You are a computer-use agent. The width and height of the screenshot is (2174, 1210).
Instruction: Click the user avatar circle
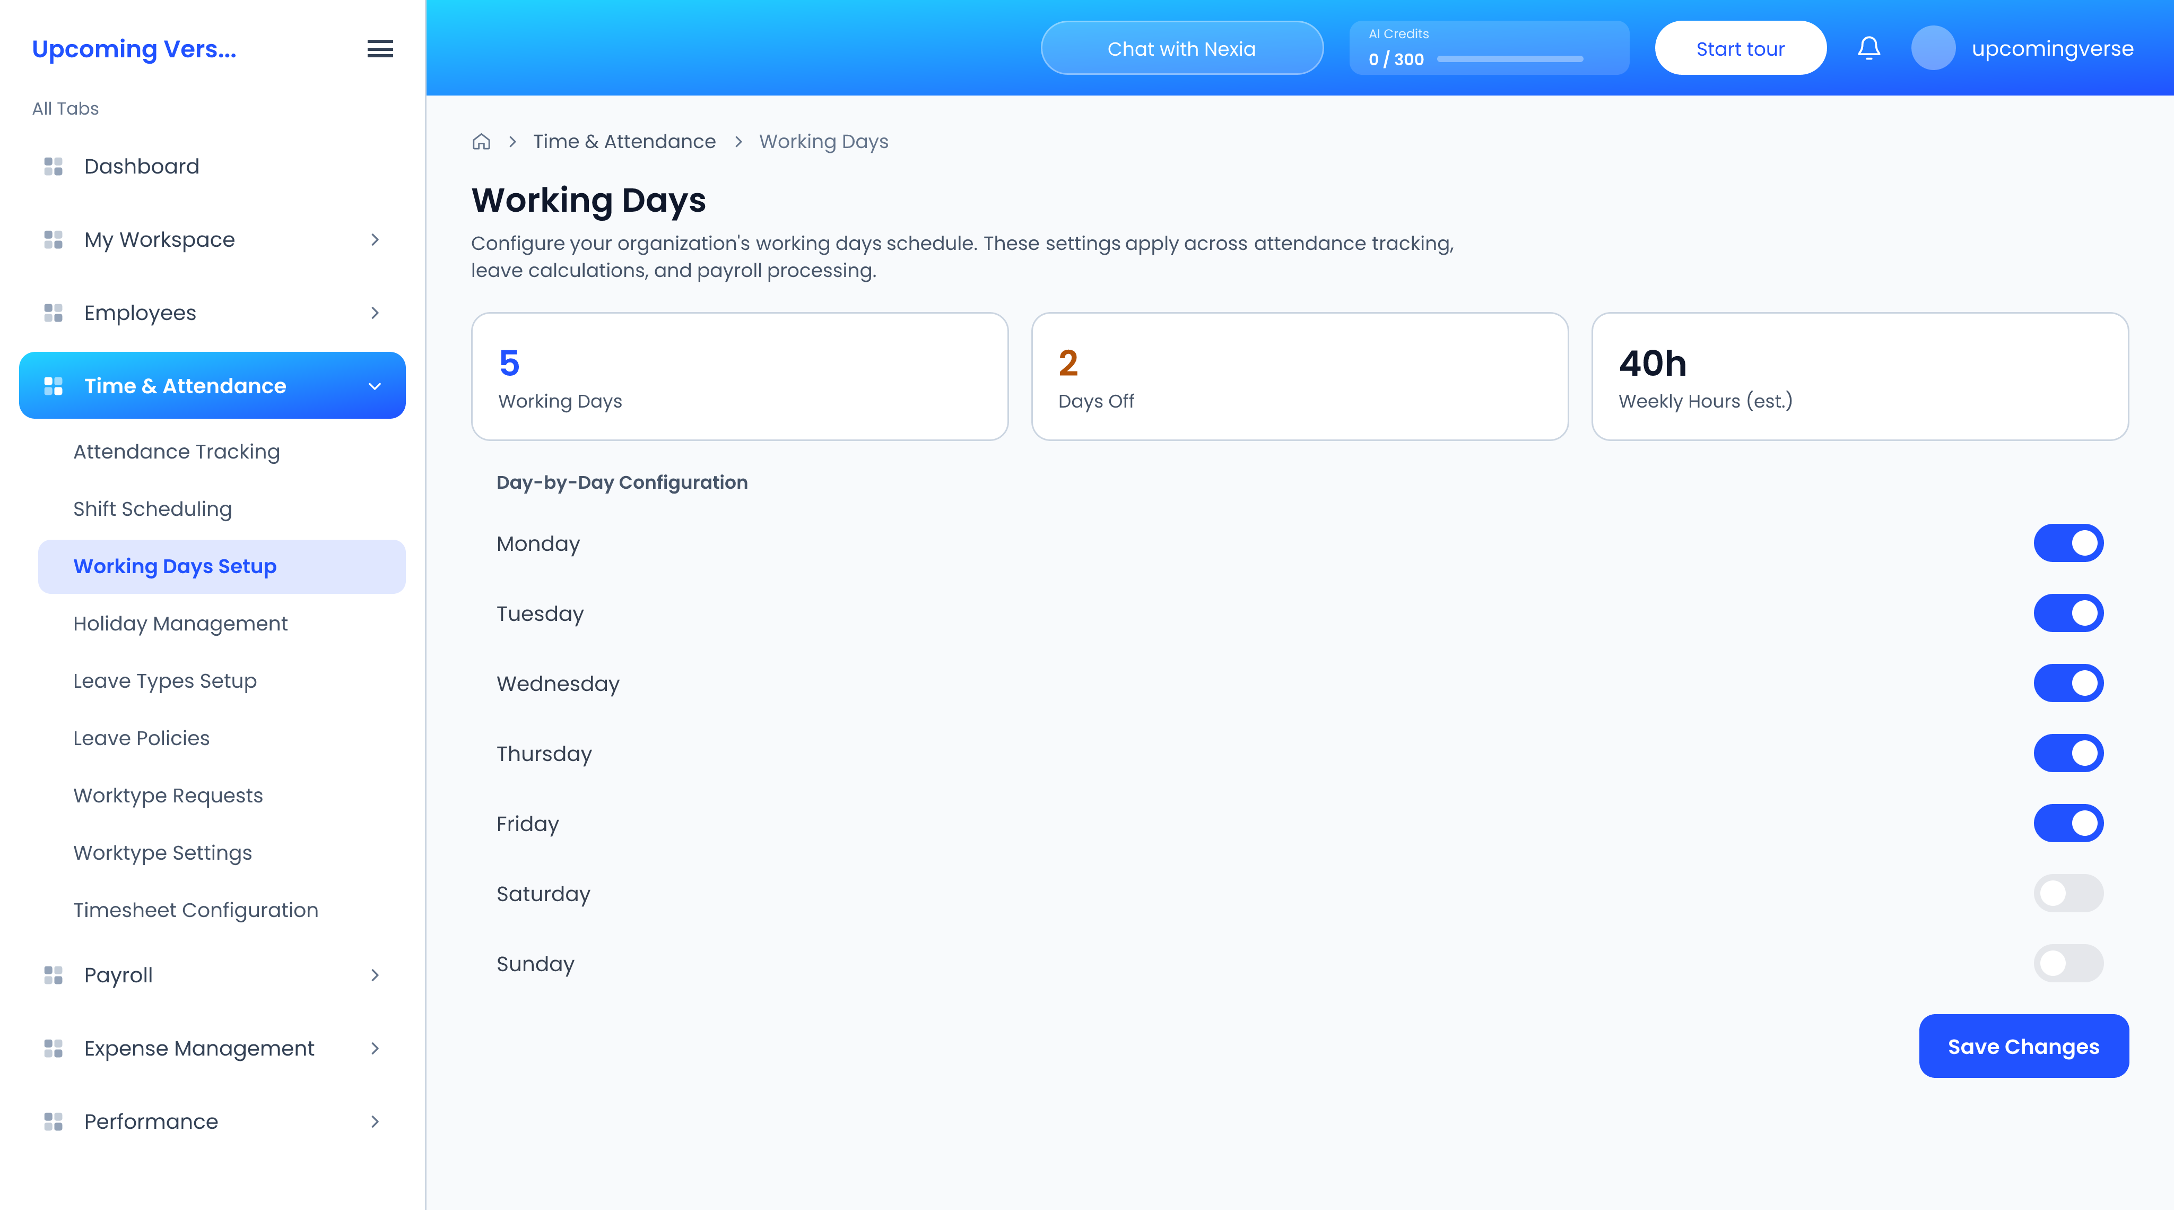click(1933, 48)
